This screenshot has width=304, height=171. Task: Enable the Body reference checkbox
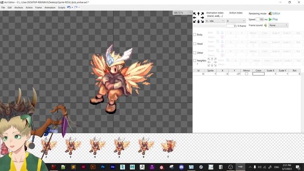click(x=195, y=35)
